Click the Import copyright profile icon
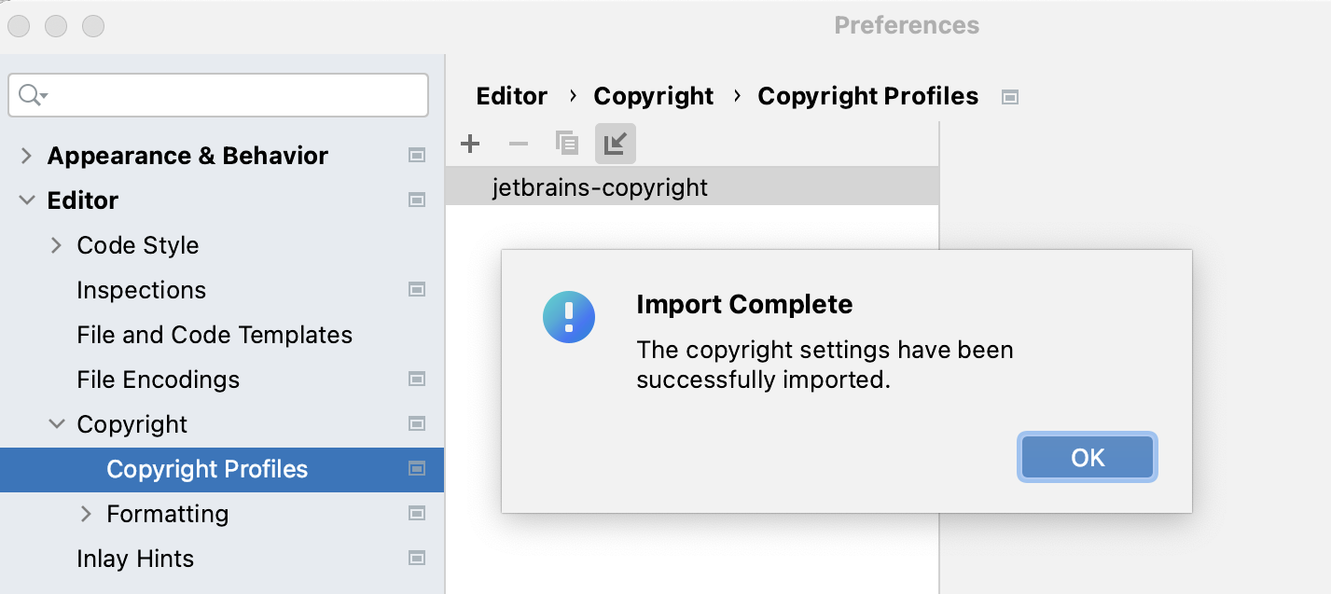The width and height of the screenshot is (1331, 594). [x=616, y=144]
